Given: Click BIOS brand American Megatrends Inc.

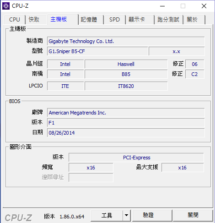Looking at the screenshot, I should point(126,113).
